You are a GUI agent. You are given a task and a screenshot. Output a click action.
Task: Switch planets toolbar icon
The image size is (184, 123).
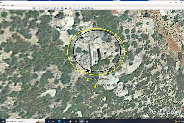click(70, 8)
